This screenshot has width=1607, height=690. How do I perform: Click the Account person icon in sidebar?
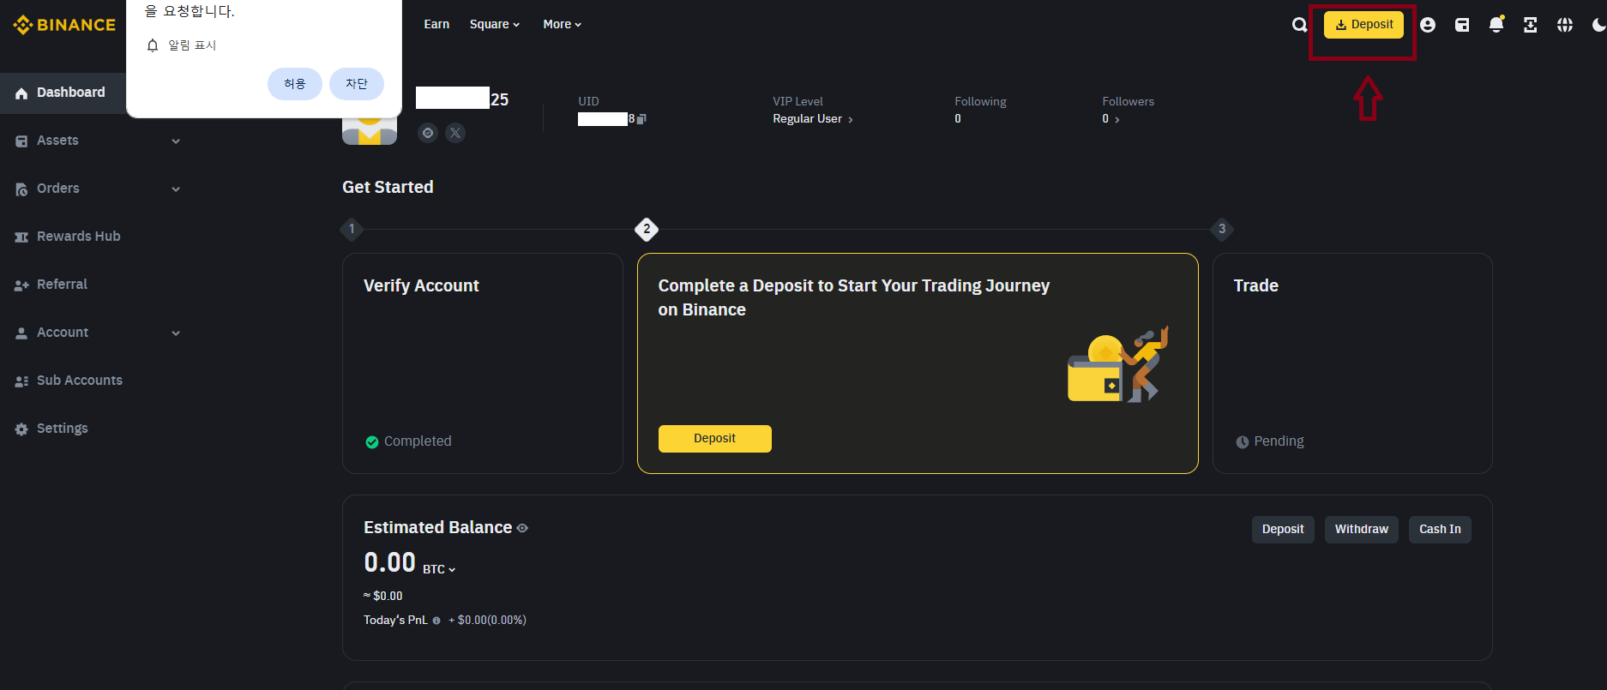click(21, 333)
